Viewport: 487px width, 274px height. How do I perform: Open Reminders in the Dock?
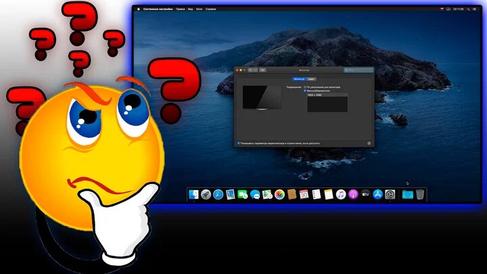click(x=316, y=195)
